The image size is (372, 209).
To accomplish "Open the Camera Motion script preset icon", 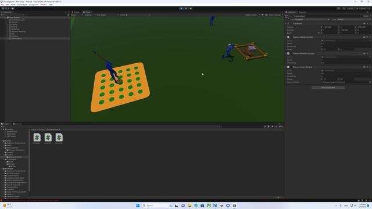I will [x=367, y=37].
